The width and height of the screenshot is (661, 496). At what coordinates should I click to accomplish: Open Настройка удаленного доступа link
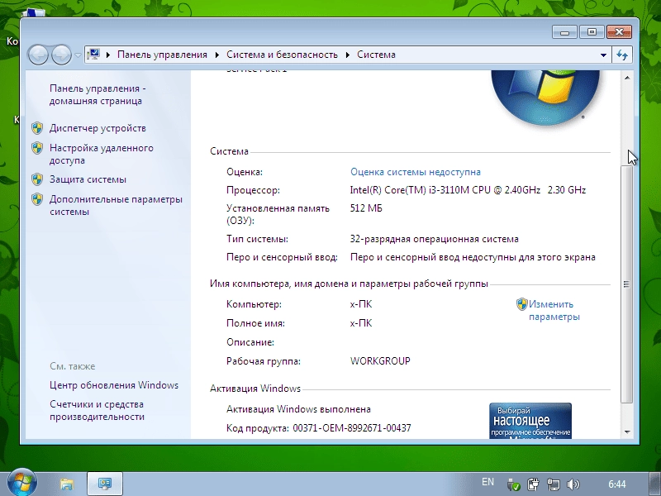[x=102, y=154]
